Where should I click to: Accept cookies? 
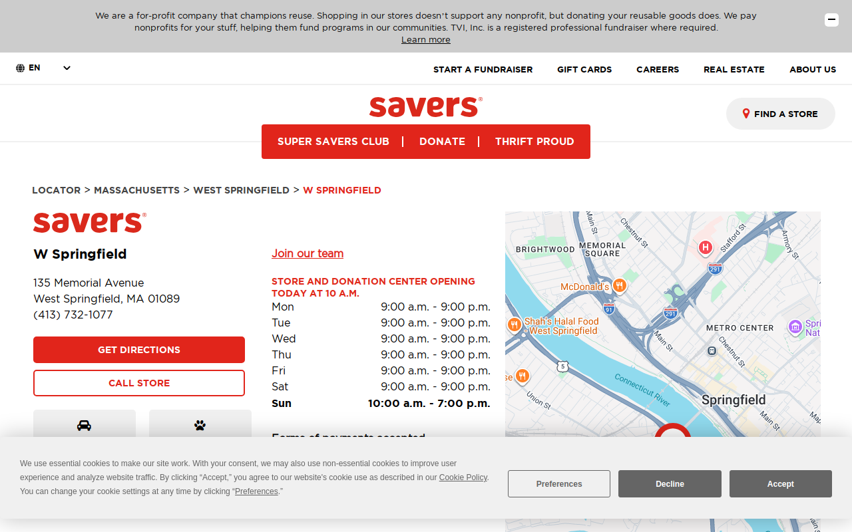[781, 484]
